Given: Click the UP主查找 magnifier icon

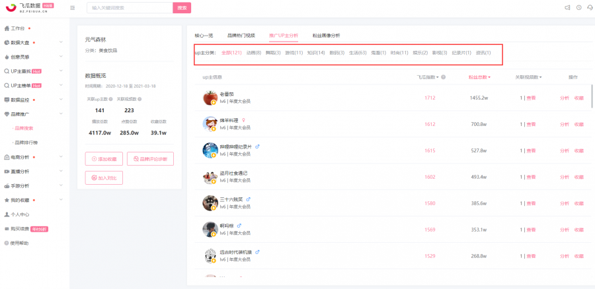Looking at the screenshot, I should (x=7, y=71).
